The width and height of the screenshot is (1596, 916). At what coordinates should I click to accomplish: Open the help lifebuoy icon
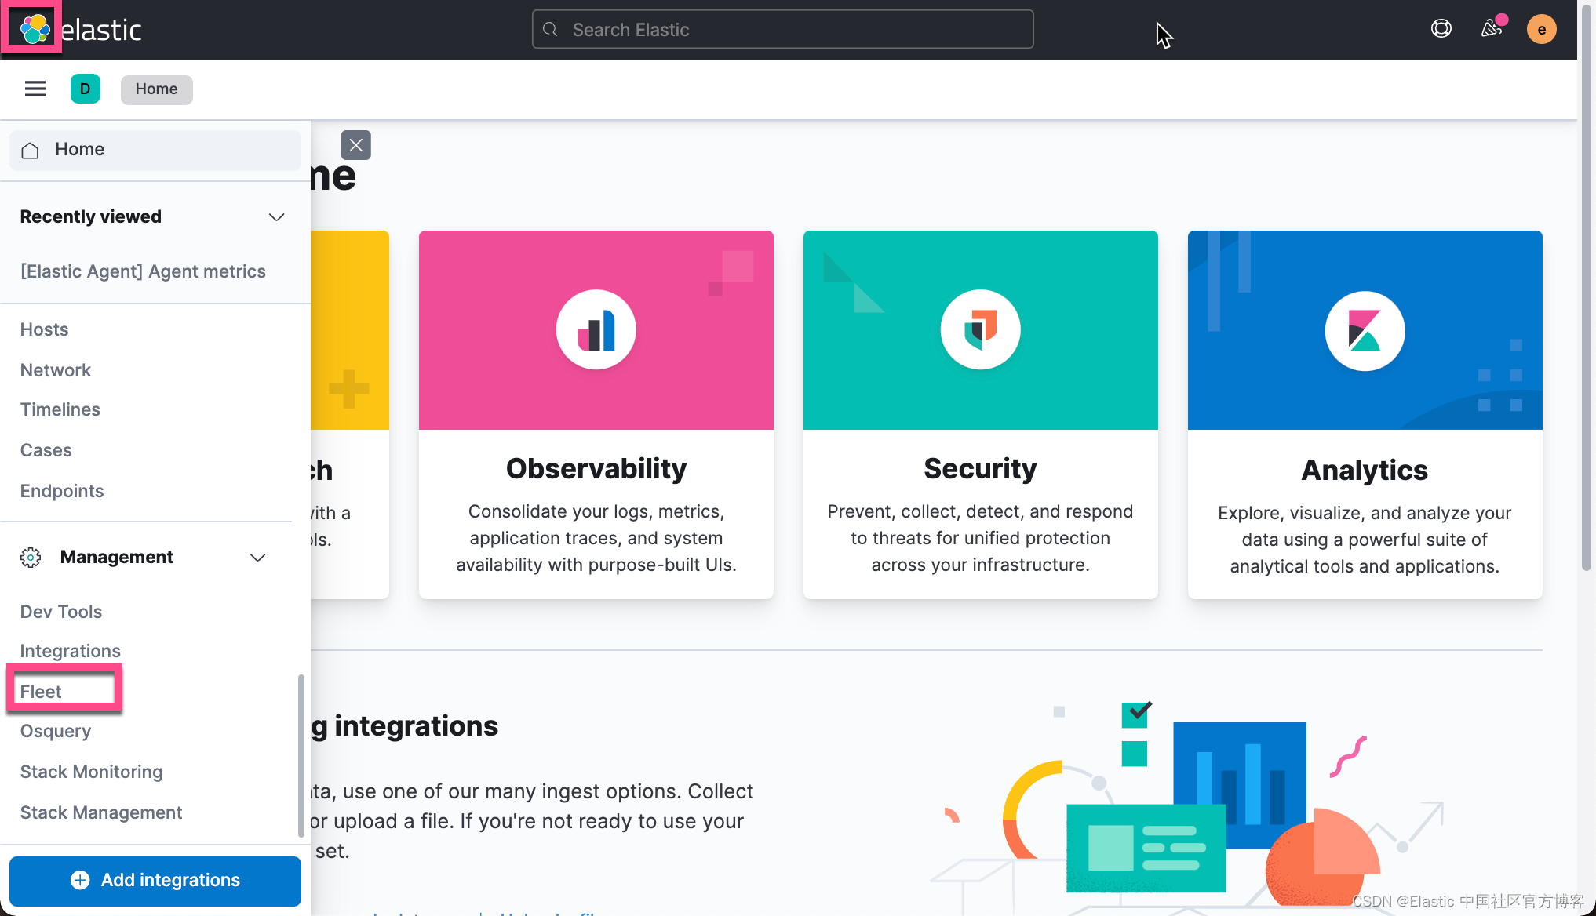1441,29
